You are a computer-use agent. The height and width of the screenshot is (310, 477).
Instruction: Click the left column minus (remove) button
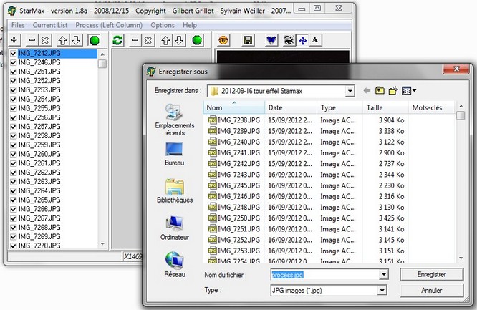[x=32, y=40]
